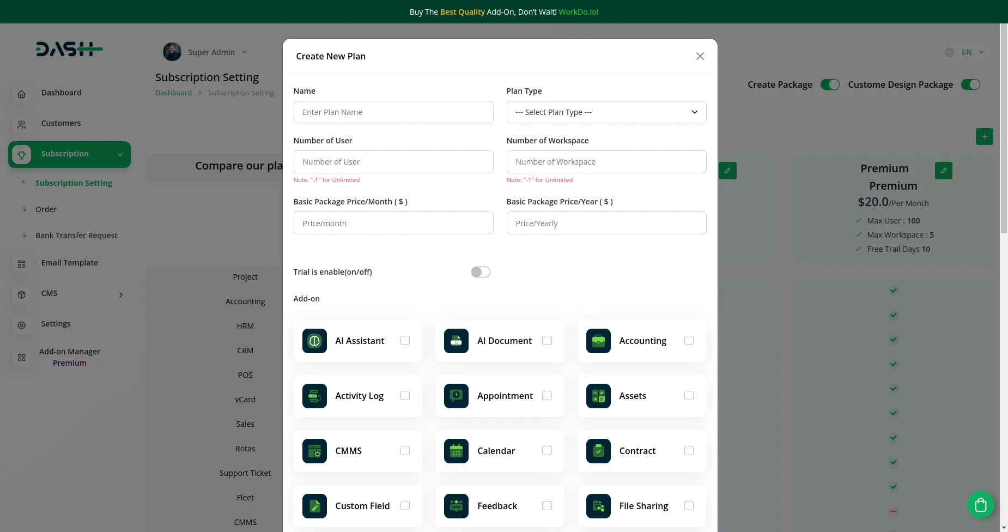The width and height of the screenshot is (1008, 532).
Task: Open the EN language selector
Action: (x=967, y=52)
